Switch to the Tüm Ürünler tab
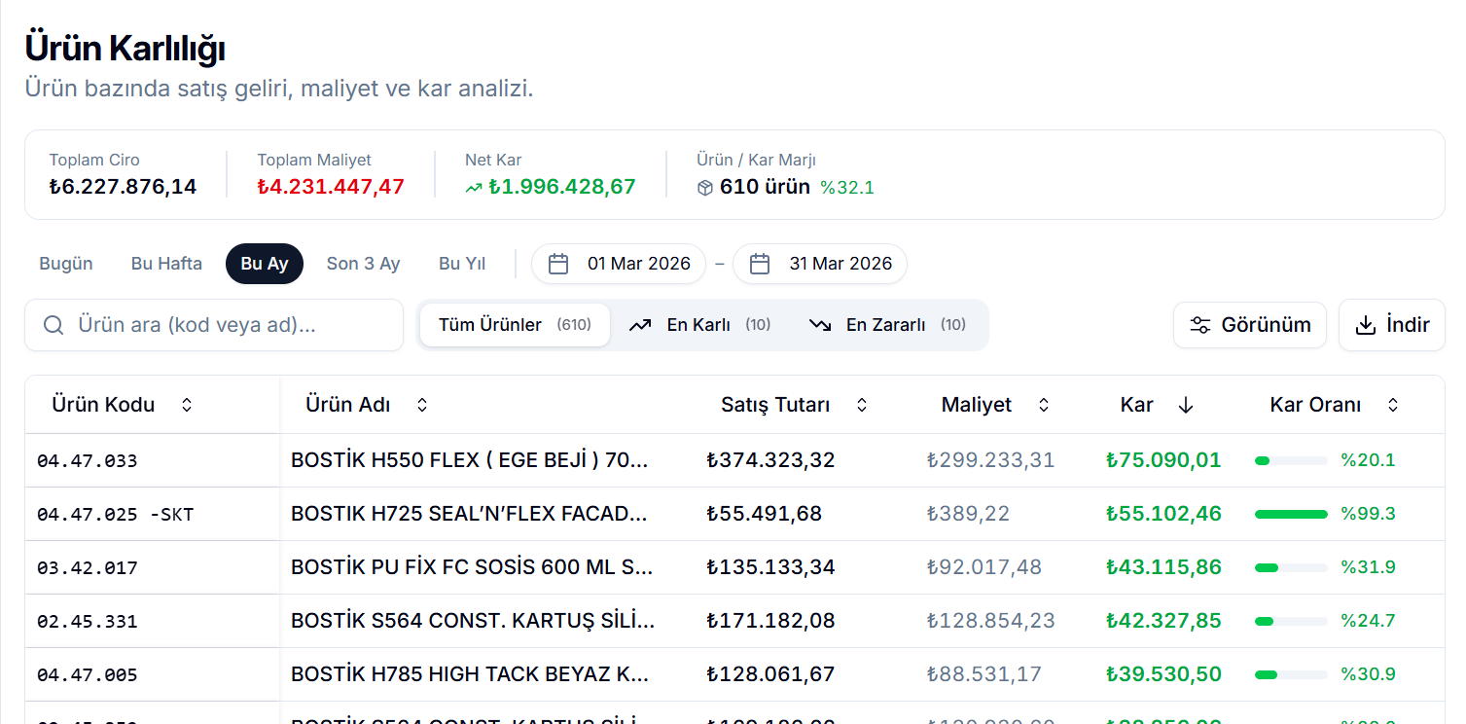Screen dimensions: 1466x724 515,325
